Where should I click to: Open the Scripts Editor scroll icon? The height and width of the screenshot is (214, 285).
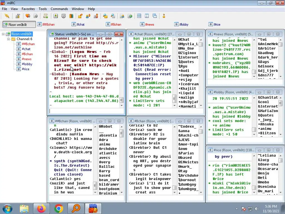[46, 16]
